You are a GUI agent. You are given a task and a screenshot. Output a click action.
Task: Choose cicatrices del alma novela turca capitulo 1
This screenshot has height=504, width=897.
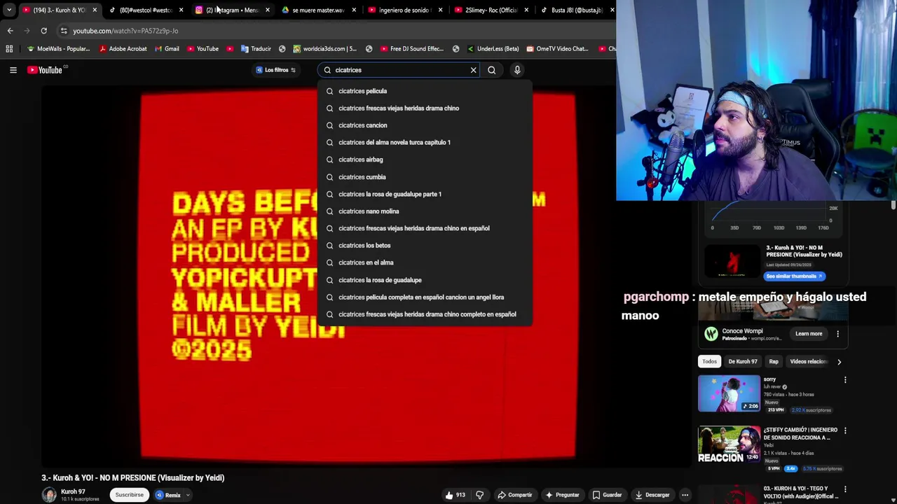click(425, 143)
